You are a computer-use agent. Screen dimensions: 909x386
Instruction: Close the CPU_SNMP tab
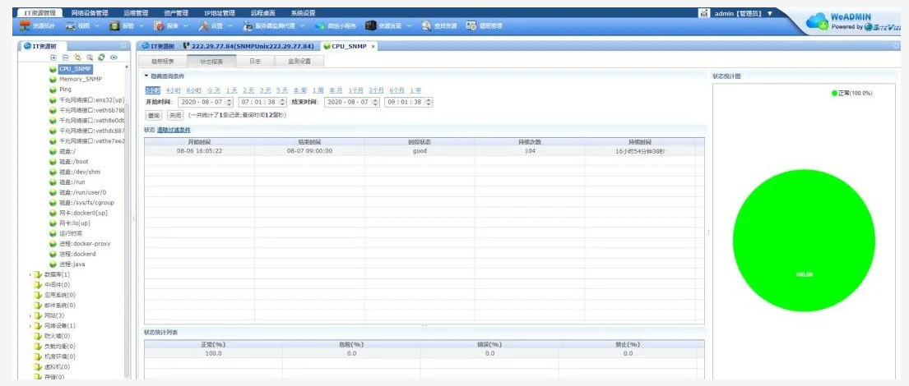(373, 46)
